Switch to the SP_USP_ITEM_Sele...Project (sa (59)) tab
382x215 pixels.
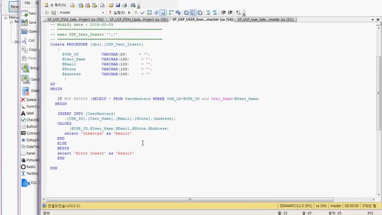pos(76,20)
